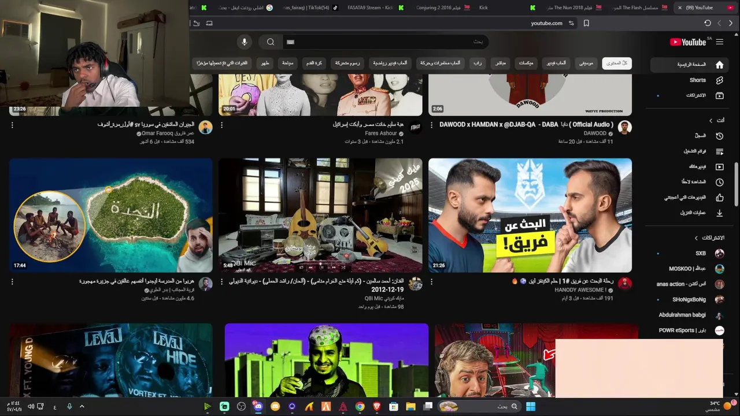The image size is (740, 416).
Task: Open Subscriptions (الاشتراكات) in the sidebar
Action: click(690, 95)
